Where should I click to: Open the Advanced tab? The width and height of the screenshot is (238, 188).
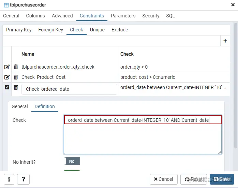click(x=62, y=16)
